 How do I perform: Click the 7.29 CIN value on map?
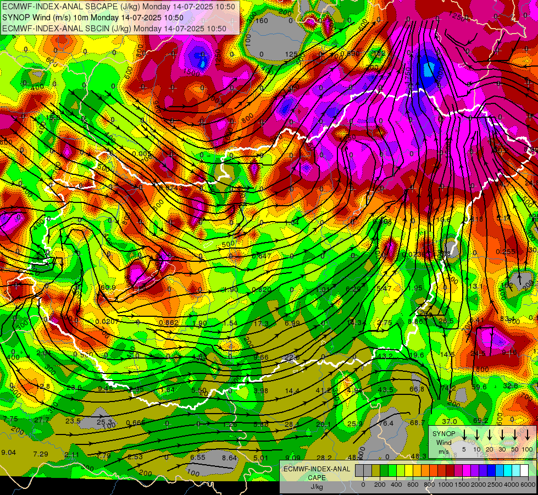tap(41, 454)
